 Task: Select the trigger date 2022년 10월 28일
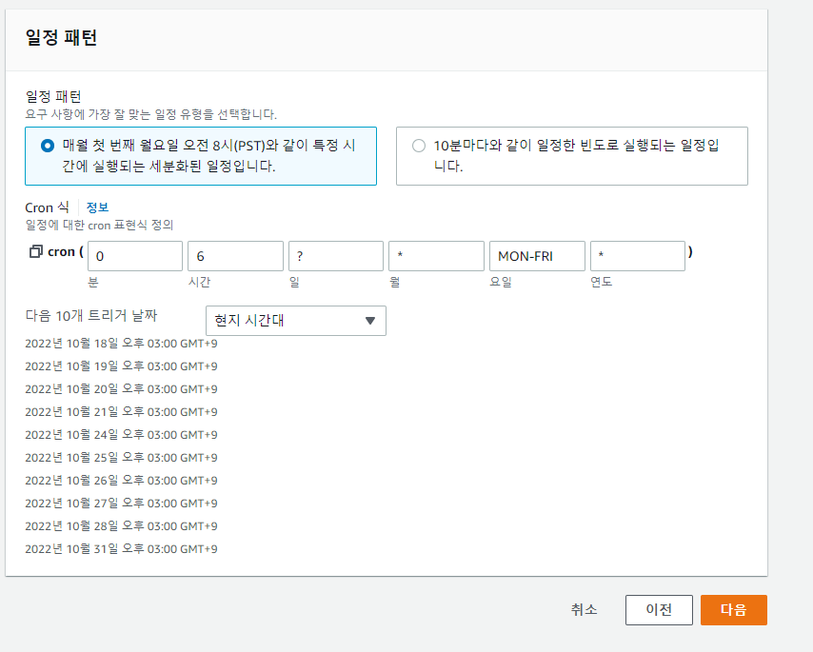point(121,526)
